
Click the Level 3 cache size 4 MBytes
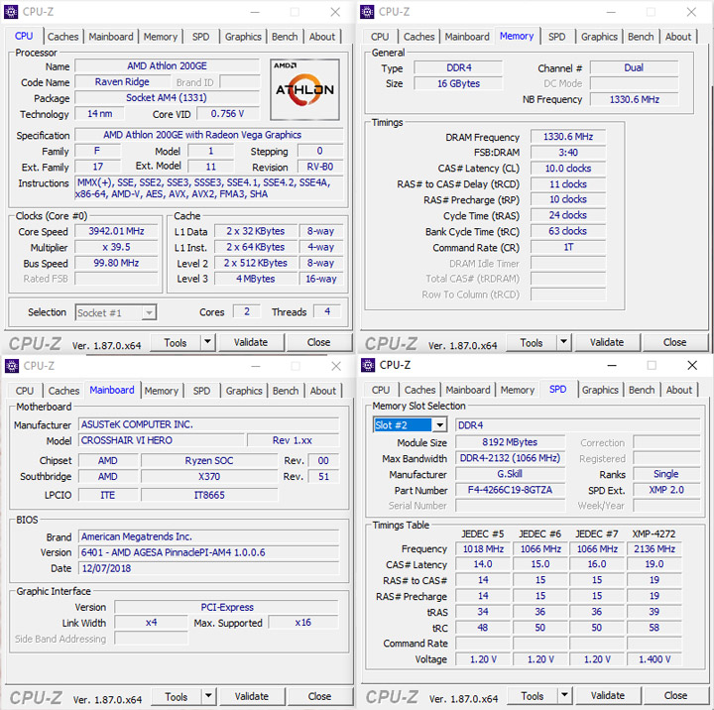click(256, 279)
